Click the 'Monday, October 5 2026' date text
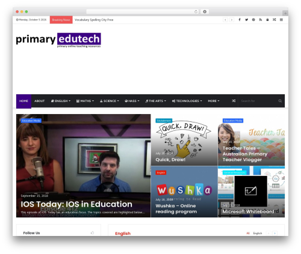 pos(31,20)
